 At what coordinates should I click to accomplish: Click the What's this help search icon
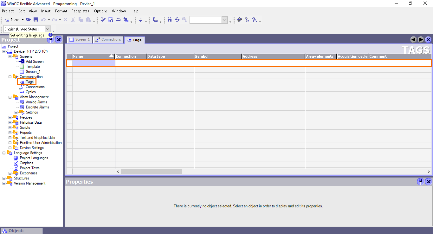(255, 20)
